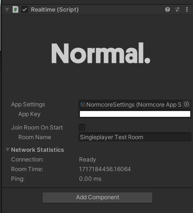The height and width of the screenshot is (213, 193).
Task: Open the component presets sliders icon
Action: 177,10
